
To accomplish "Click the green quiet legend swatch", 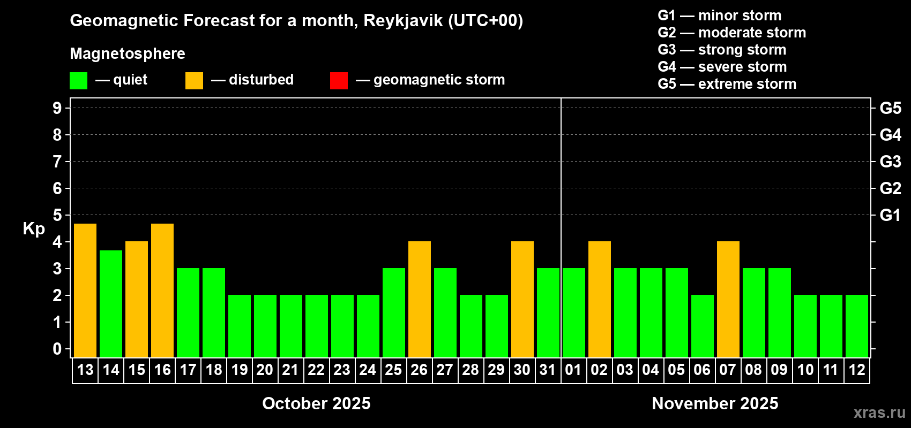I will (78, 81).
